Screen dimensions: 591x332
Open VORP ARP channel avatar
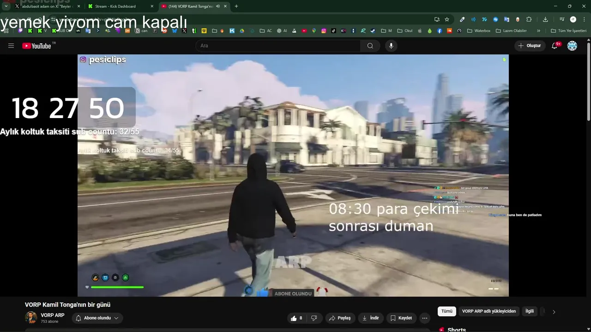(31, 318)
